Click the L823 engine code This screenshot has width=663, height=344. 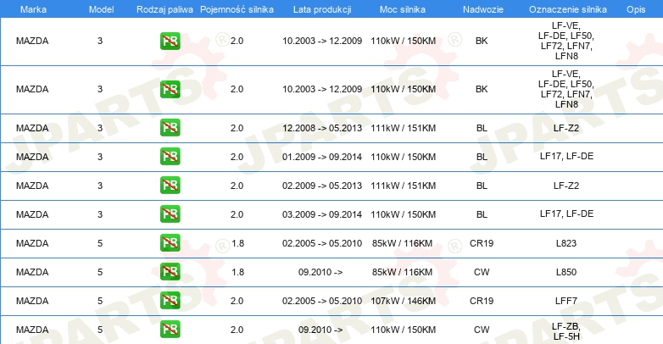(x=566, y=243)
